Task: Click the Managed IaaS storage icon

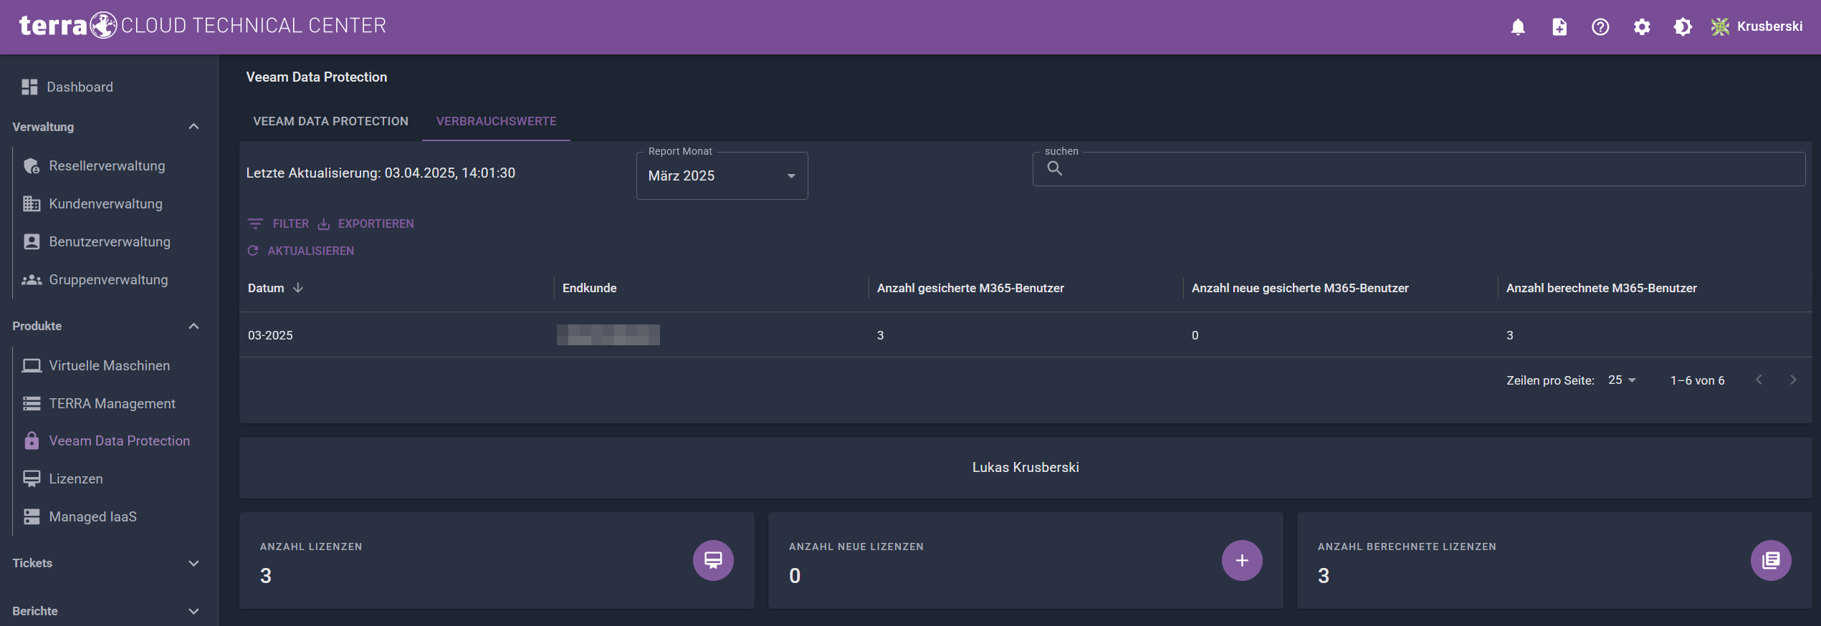Action: tap(32, 516)
